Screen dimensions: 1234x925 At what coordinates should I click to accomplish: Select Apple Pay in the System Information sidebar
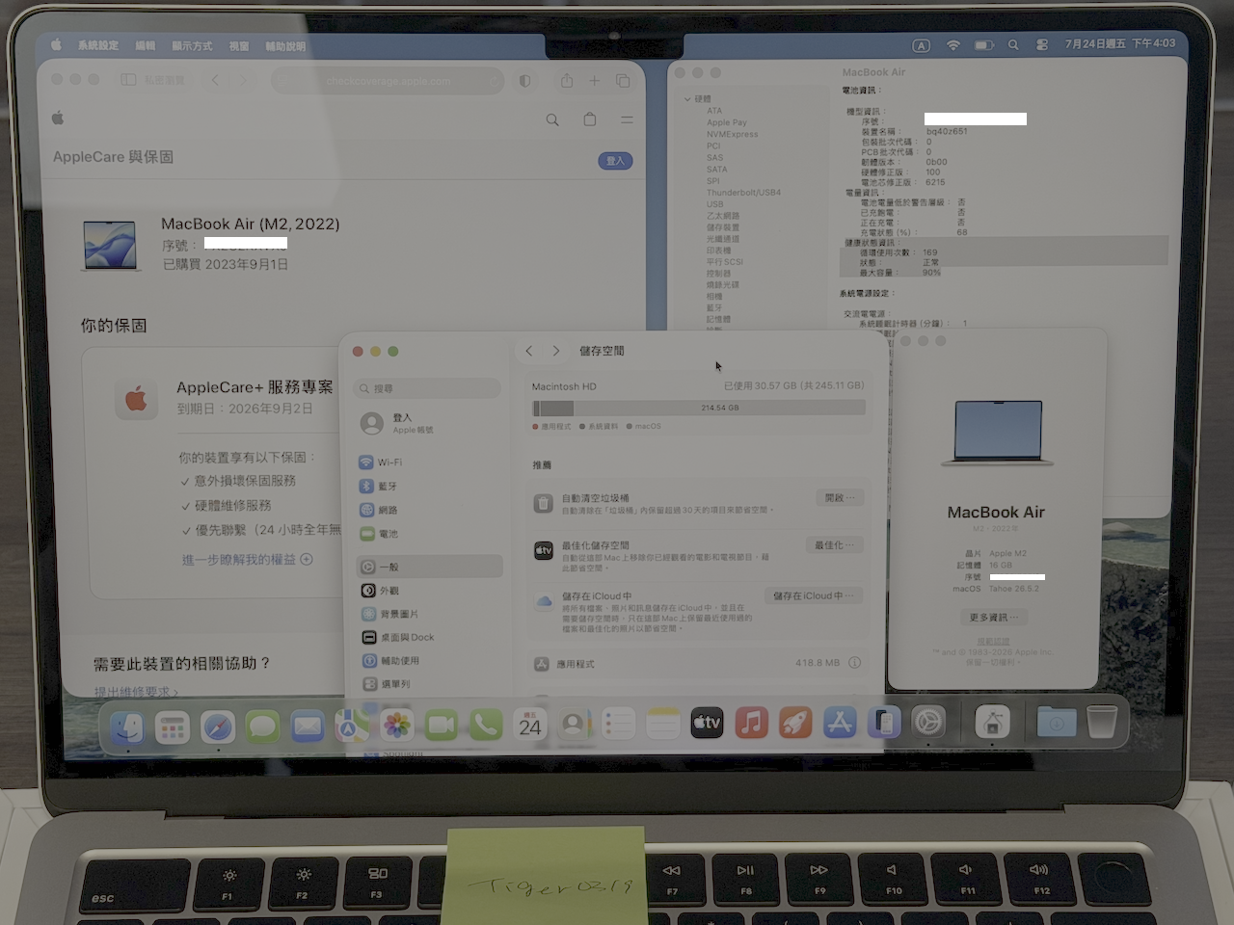click(726, 122)
